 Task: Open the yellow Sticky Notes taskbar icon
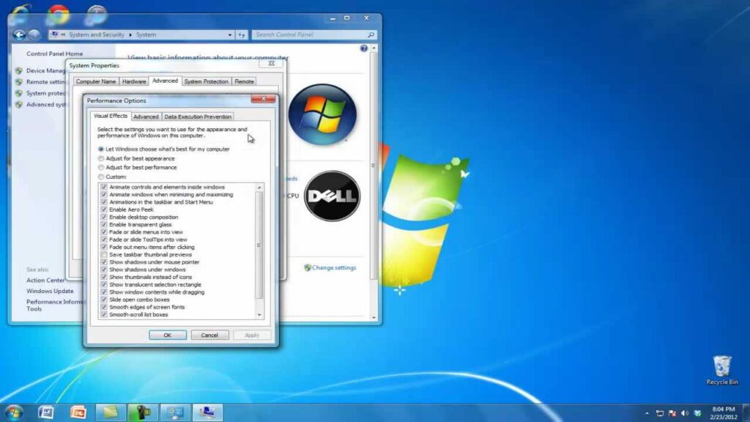[x=111, y=412]
